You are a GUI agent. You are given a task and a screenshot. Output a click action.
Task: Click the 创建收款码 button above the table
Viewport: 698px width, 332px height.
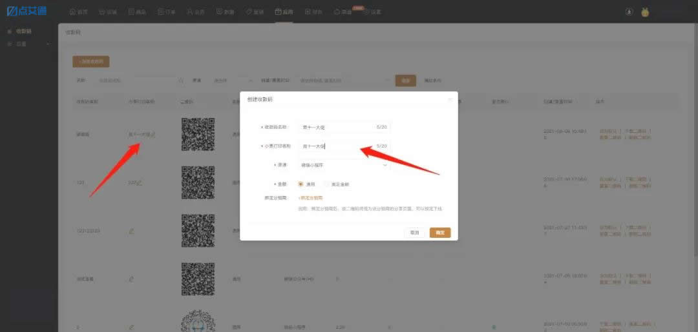pyautogui.click(x=91, y=62)
